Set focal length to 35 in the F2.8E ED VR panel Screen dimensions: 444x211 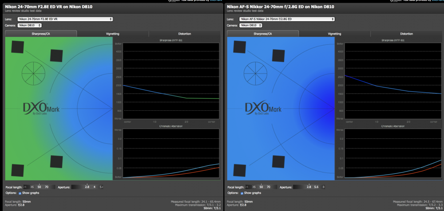(32, 187)
